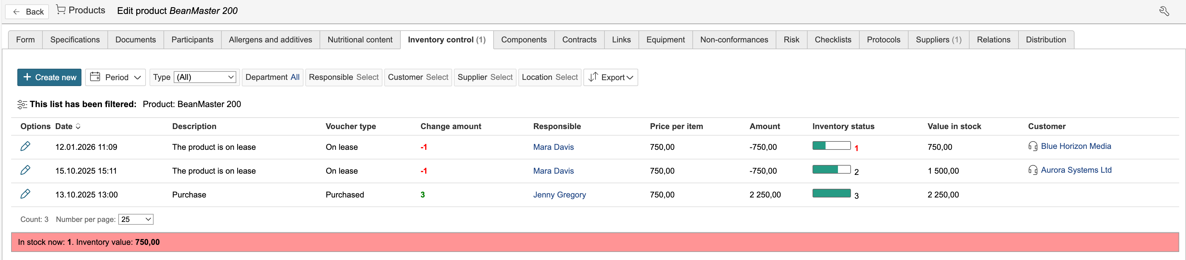Open the Export dropdown menu
1186x260 pixels.
pyautogui.click(x=610, y=77)
